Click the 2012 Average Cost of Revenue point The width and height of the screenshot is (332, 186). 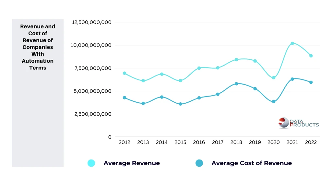[x=124, y=98]
